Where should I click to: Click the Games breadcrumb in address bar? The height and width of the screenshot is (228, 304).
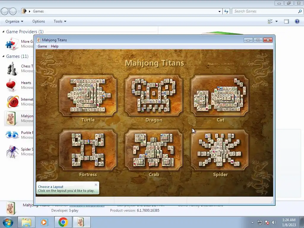click(x=38, y=11)
